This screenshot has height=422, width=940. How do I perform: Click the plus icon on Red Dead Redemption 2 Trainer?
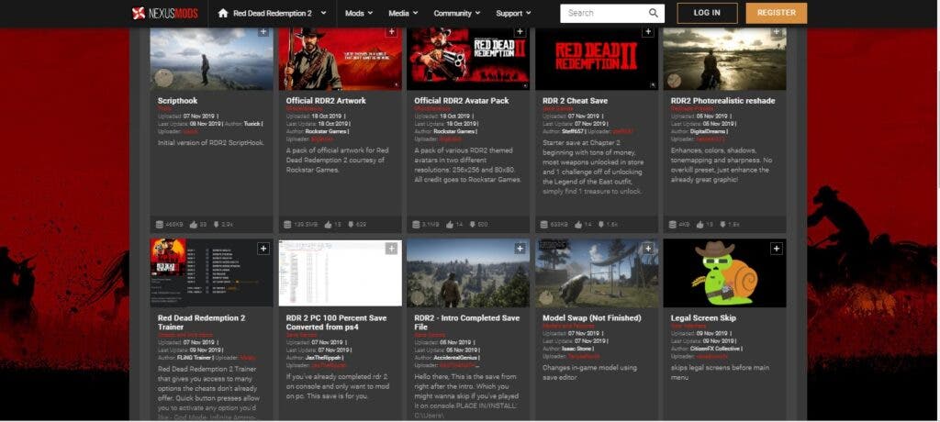263,249
